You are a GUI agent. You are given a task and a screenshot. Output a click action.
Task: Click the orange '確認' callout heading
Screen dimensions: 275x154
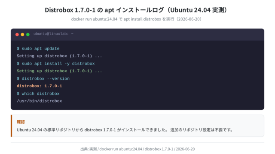(x=21, y=121)
